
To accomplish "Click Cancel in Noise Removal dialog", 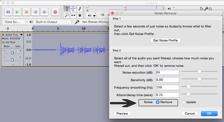I will click(190, 113).
